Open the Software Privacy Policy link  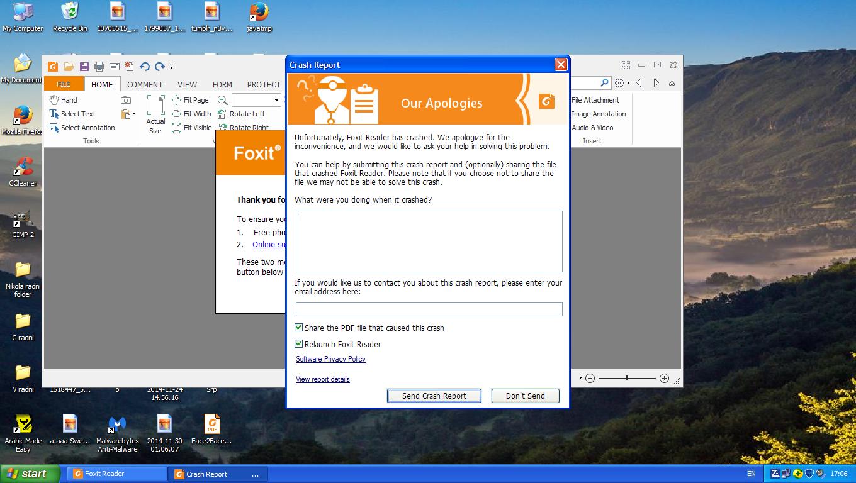click(330, 359)
